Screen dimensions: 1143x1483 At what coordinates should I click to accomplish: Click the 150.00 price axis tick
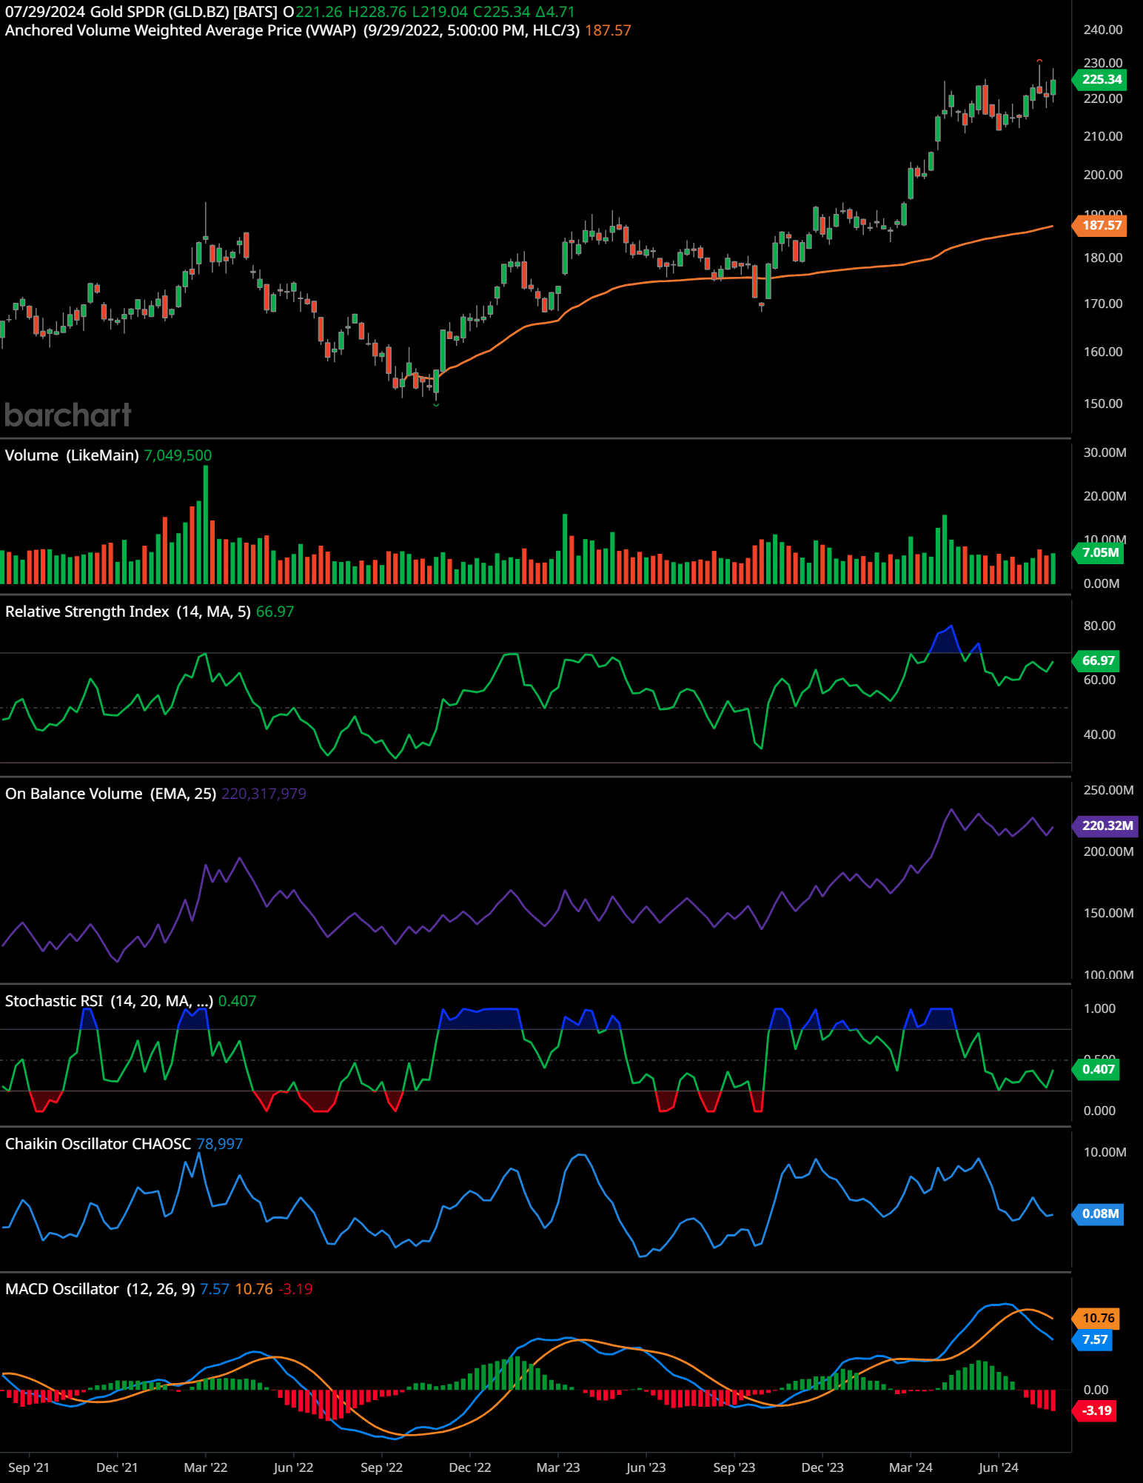coord(1103,404)
